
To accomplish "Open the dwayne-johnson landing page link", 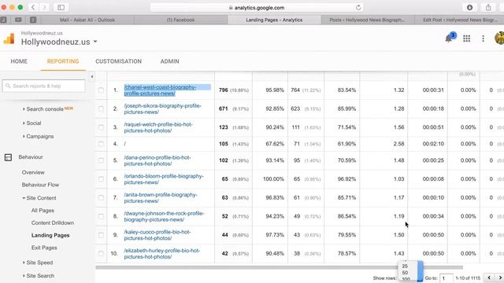I will coord(164,216).
